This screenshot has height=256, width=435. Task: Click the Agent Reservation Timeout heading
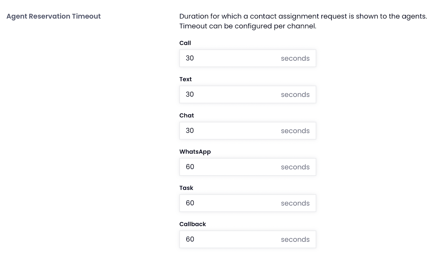(x=54, y=16)
